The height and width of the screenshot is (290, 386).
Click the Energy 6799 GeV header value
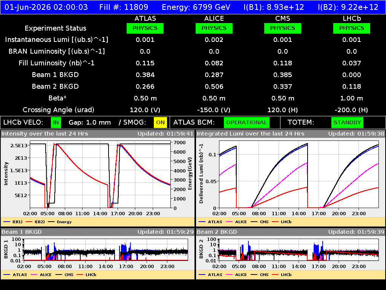196,7
